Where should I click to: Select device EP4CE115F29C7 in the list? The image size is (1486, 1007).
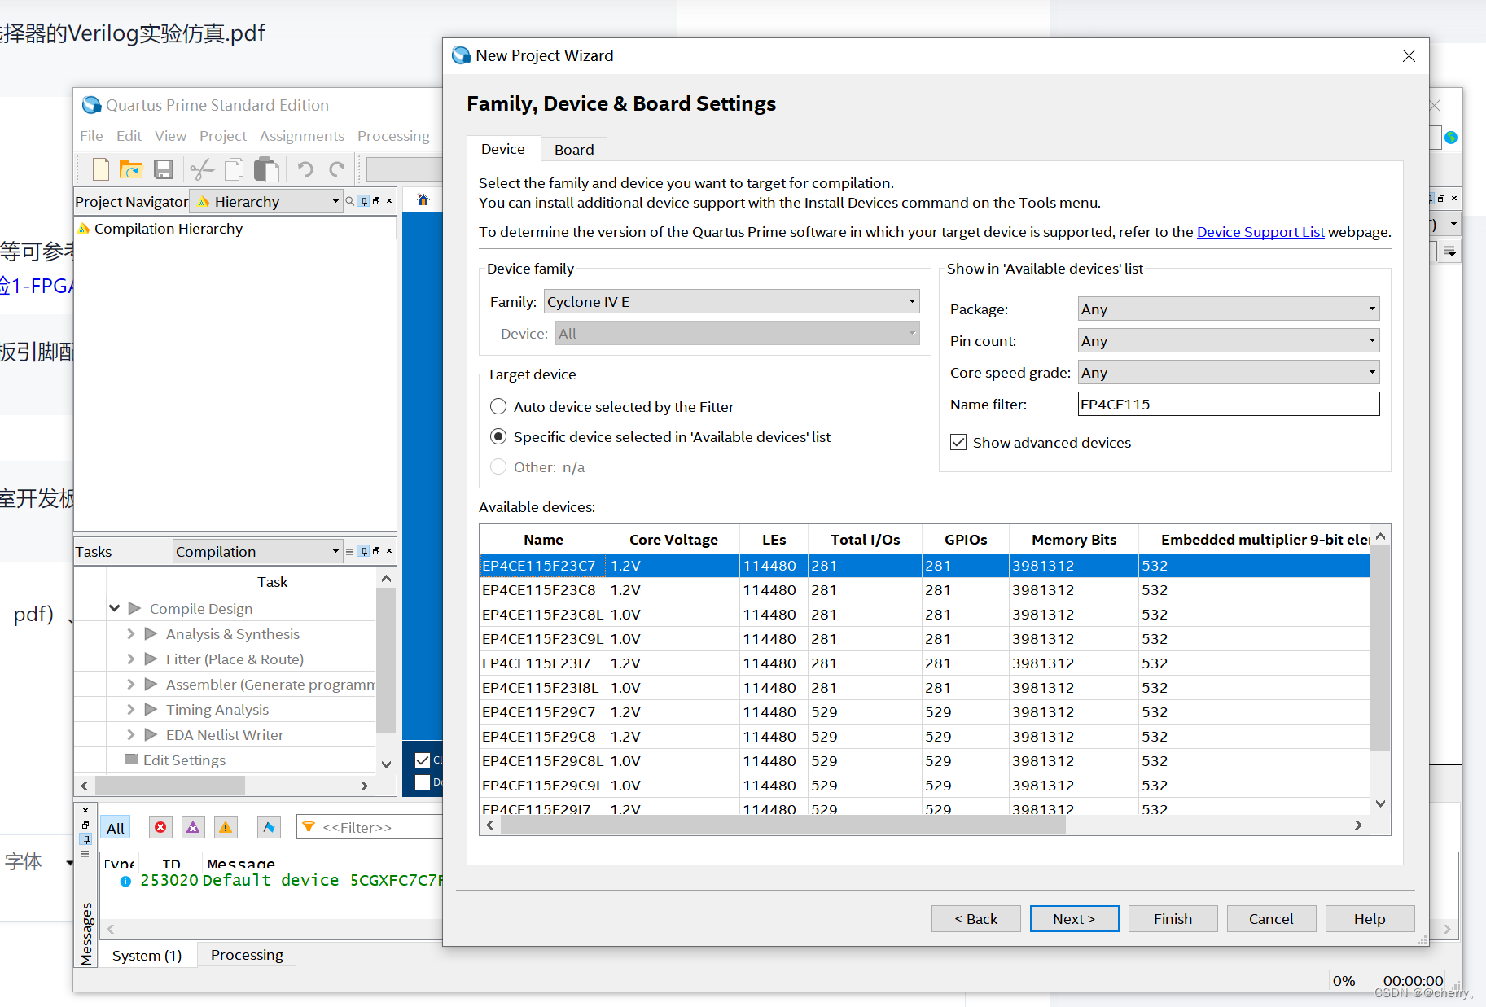(924, 711)
